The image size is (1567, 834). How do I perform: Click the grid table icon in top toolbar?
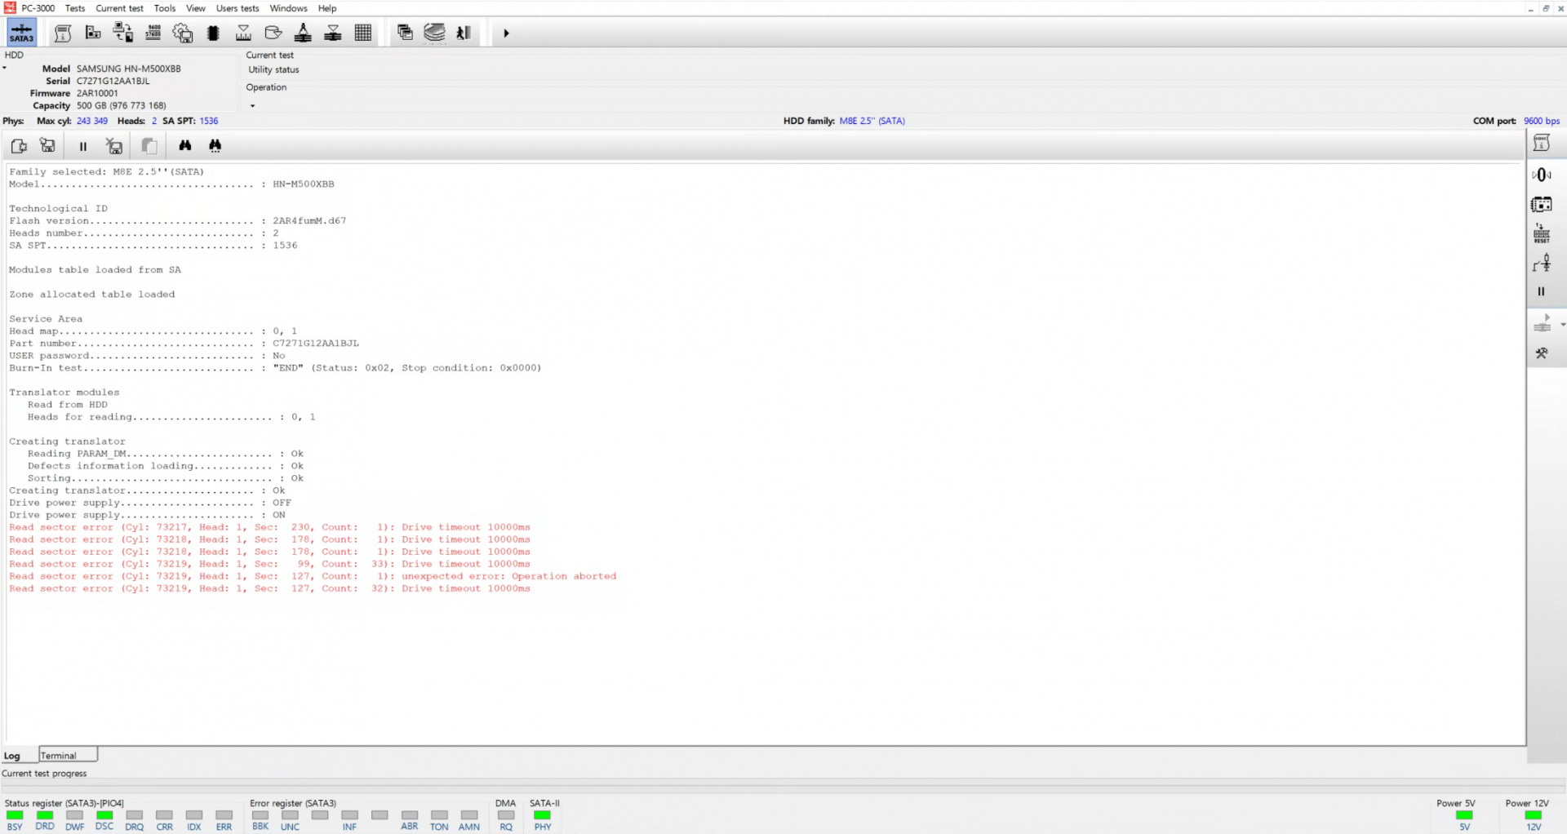(x=363, y=33)
